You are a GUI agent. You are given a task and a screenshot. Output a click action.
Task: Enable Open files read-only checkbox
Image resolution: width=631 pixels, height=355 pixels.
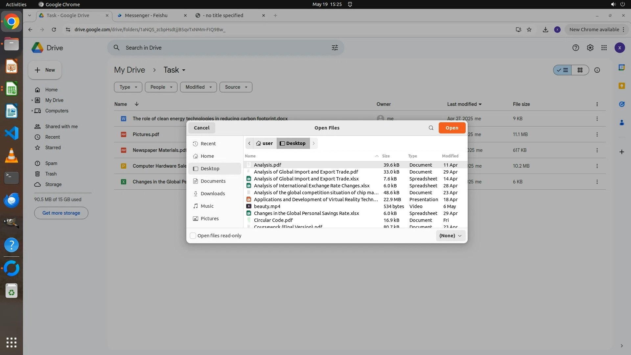coord(193,236)
